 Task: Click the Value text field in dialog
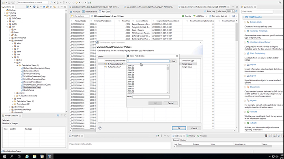pos(151,97)
